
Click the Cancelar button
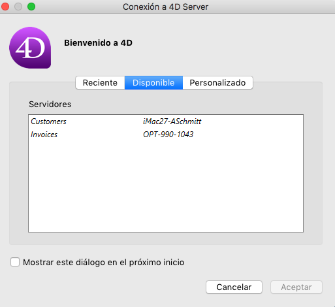pos(234,287)
